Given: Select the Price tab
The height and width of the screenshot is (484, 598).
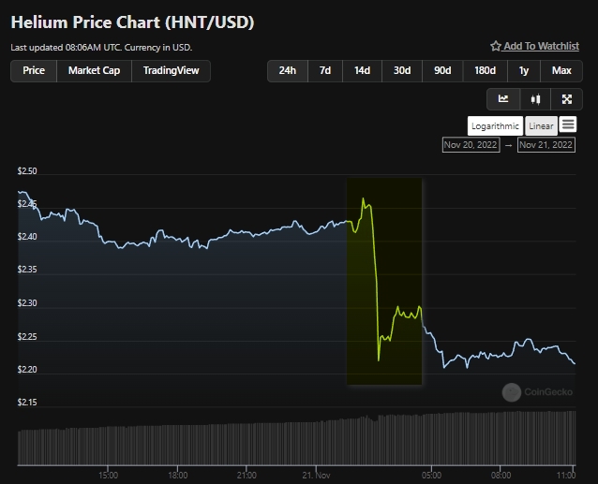Looking at the screenshot, I should [x=34, y=70].
